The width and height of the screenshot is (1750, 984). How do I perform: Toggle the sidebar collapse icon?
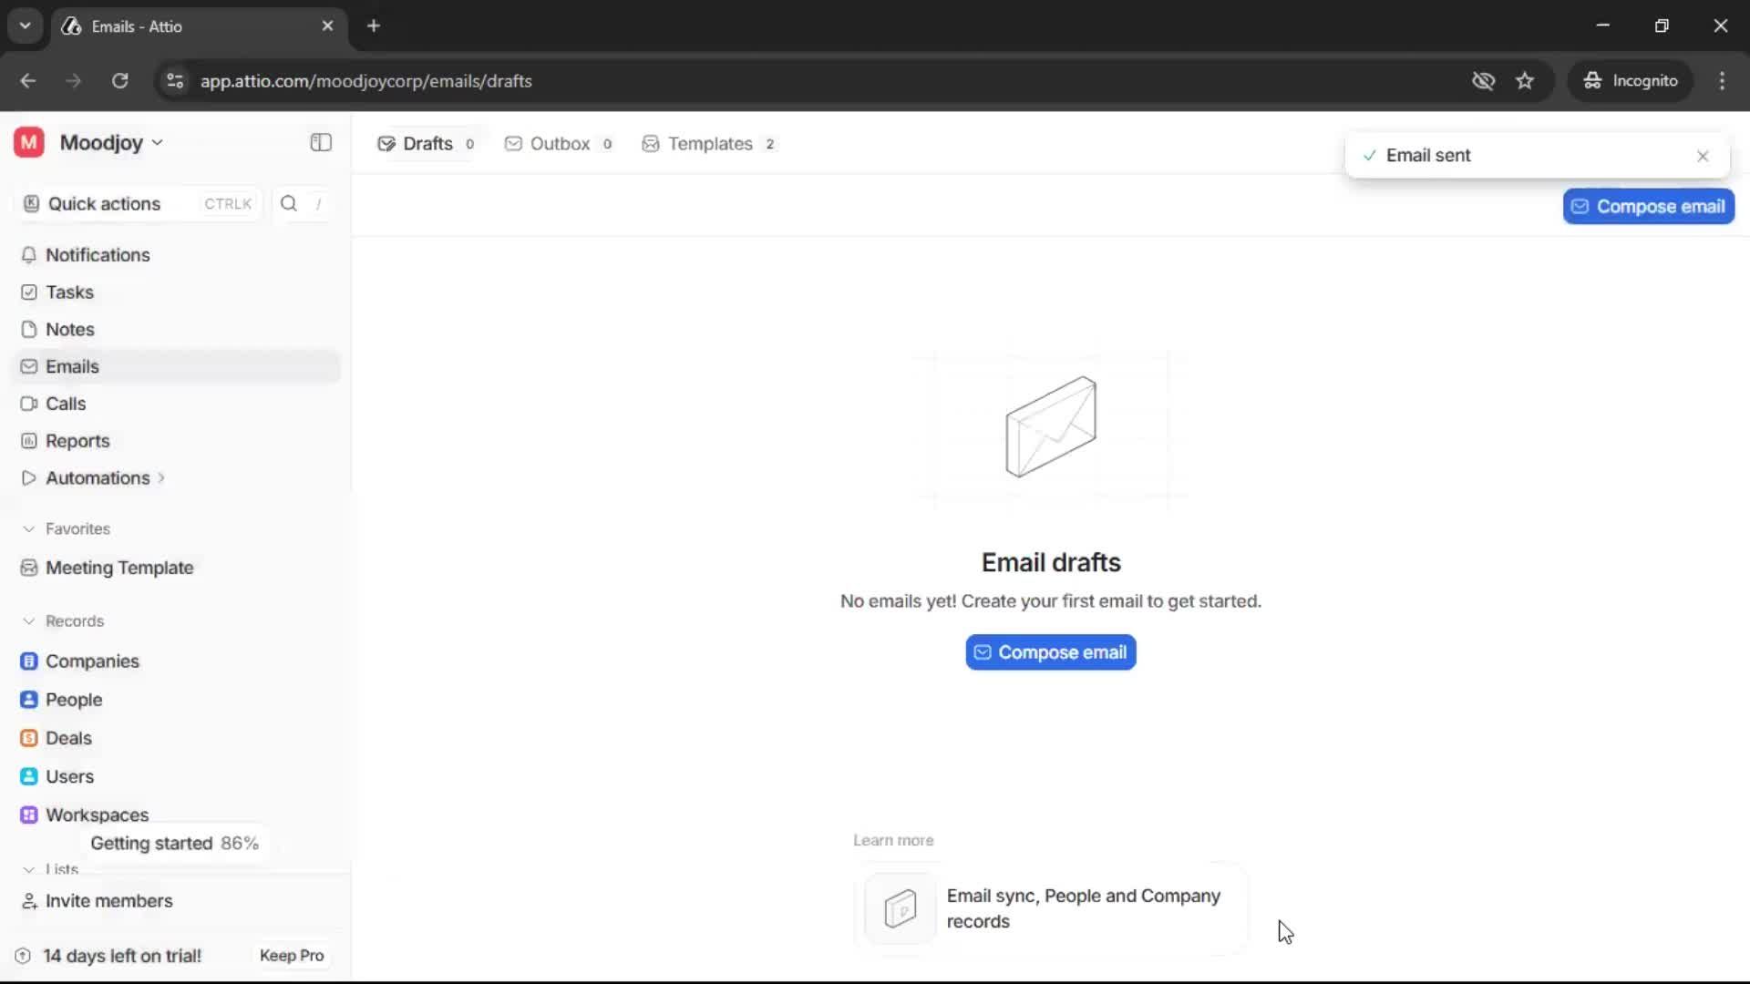[321, 142]
